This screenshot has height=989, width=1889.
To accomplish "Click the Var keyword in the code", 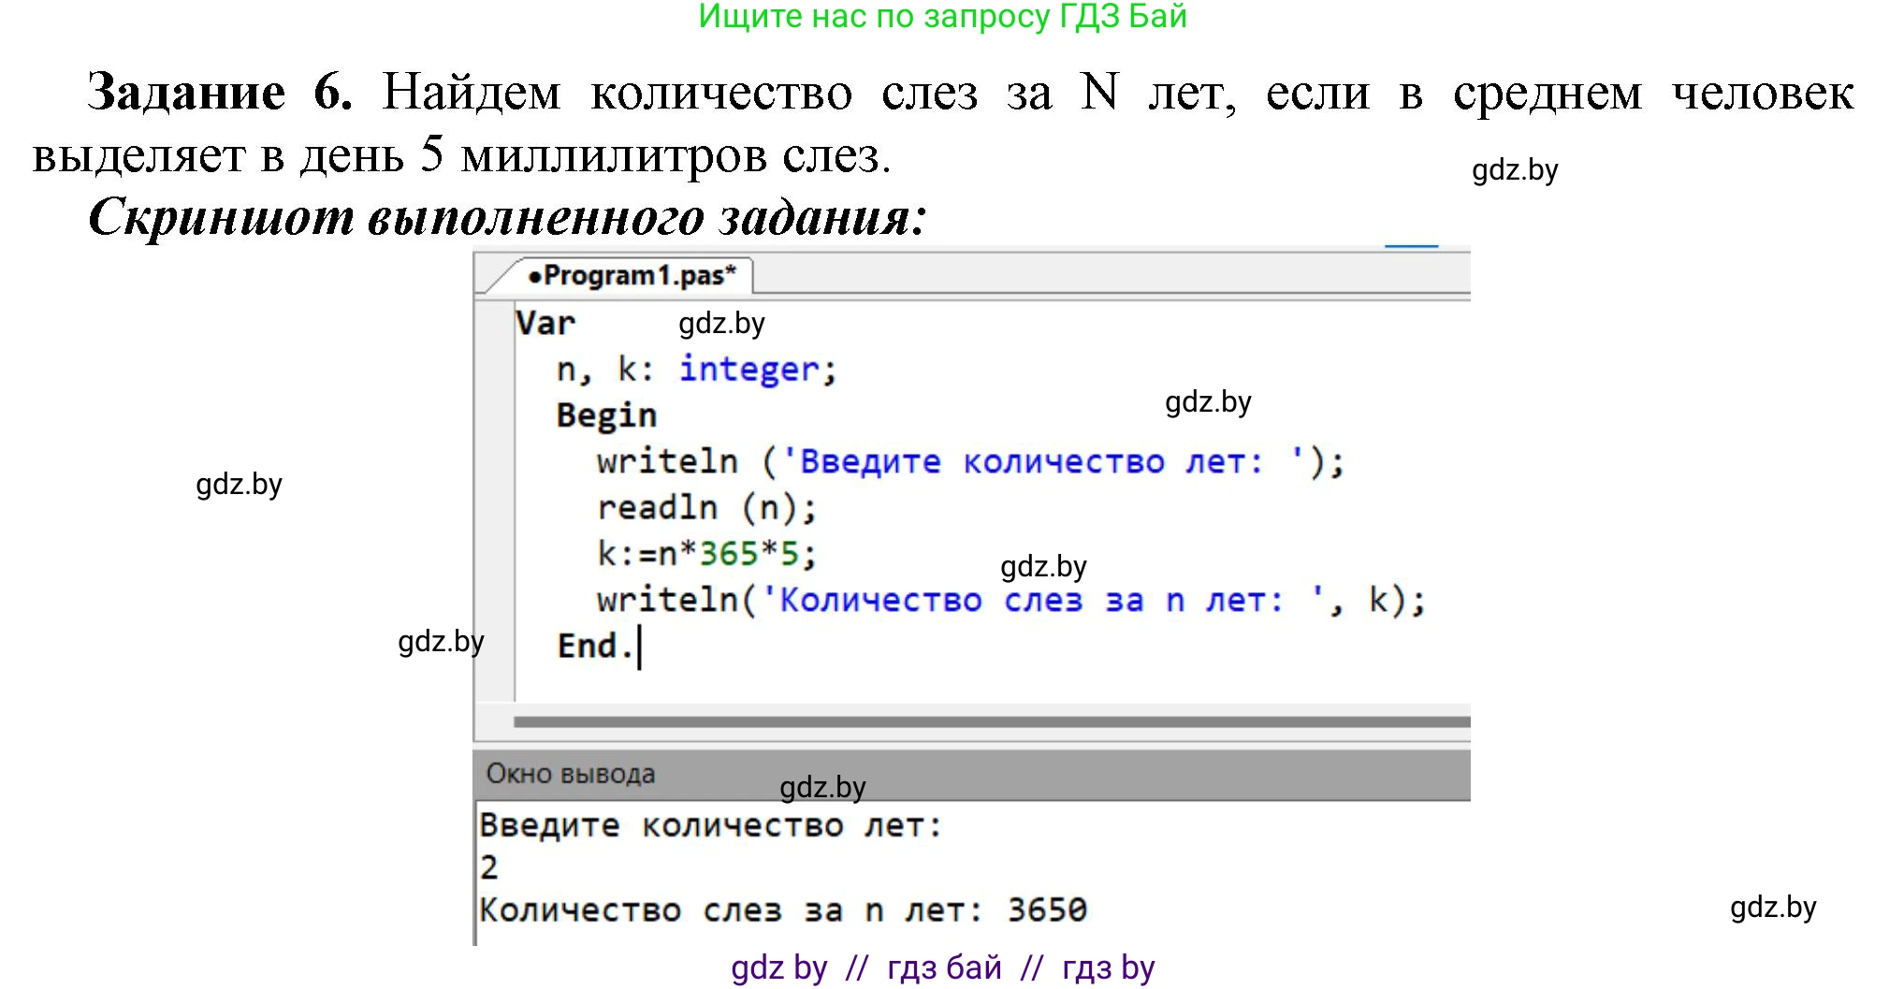I will (545, 323).
